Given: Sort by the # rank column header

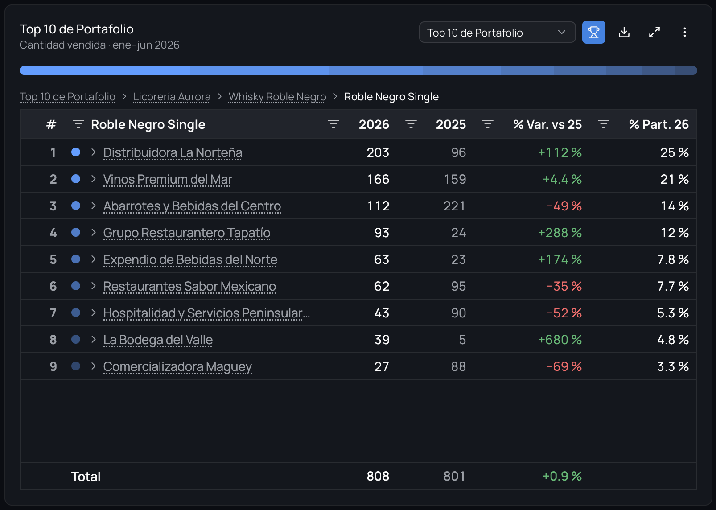Looking at the screenshot, I should [51, 124].
